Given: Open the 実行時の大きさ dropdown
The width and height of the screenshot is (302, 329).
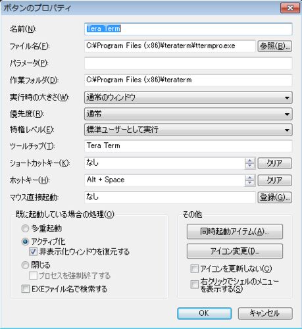Looking at the screenshot, I should tap(188, 97).
